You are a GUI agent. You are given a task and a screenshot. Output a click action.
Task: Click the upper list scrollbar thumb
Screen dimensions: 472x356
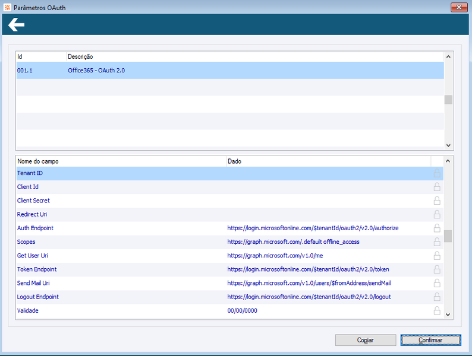coord(448,100)
